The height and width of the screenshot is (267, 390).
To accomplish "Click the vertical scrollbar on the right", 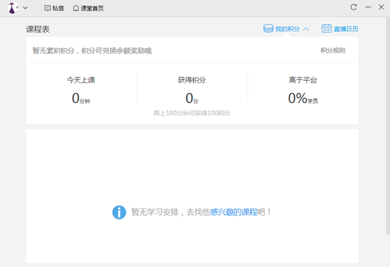I will coord(387,130).
